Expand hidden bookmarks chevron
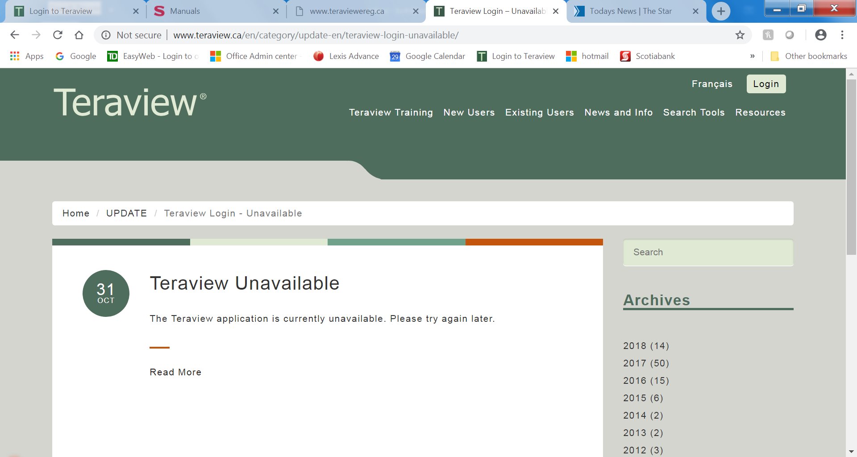 point(753,56)
